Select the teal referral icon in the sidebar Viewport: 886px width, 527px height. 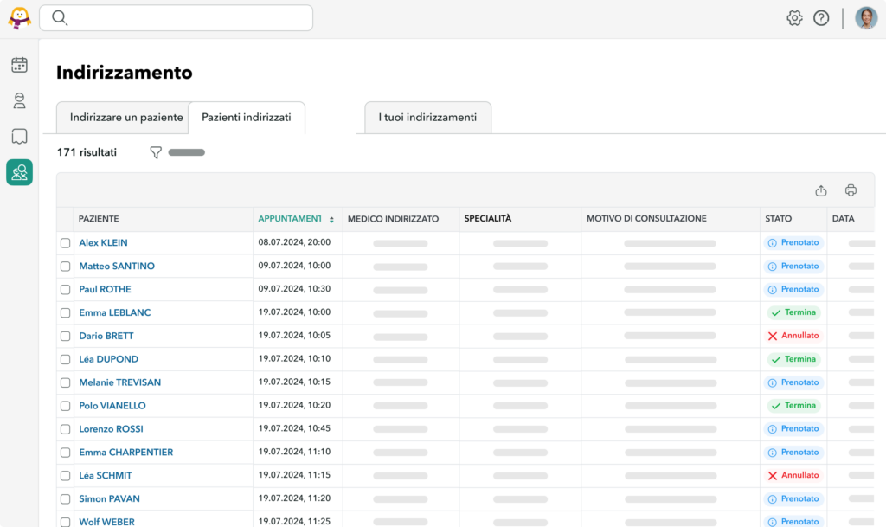coord(19,172)
